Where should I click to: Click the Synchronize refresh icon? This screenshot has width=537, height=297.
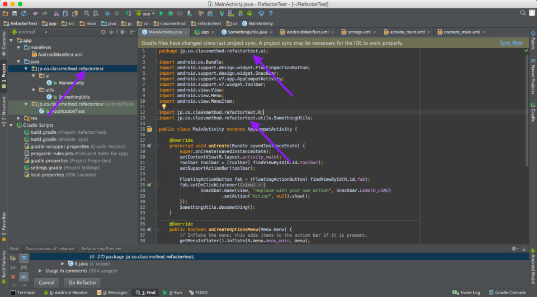(x=23, y=13)
